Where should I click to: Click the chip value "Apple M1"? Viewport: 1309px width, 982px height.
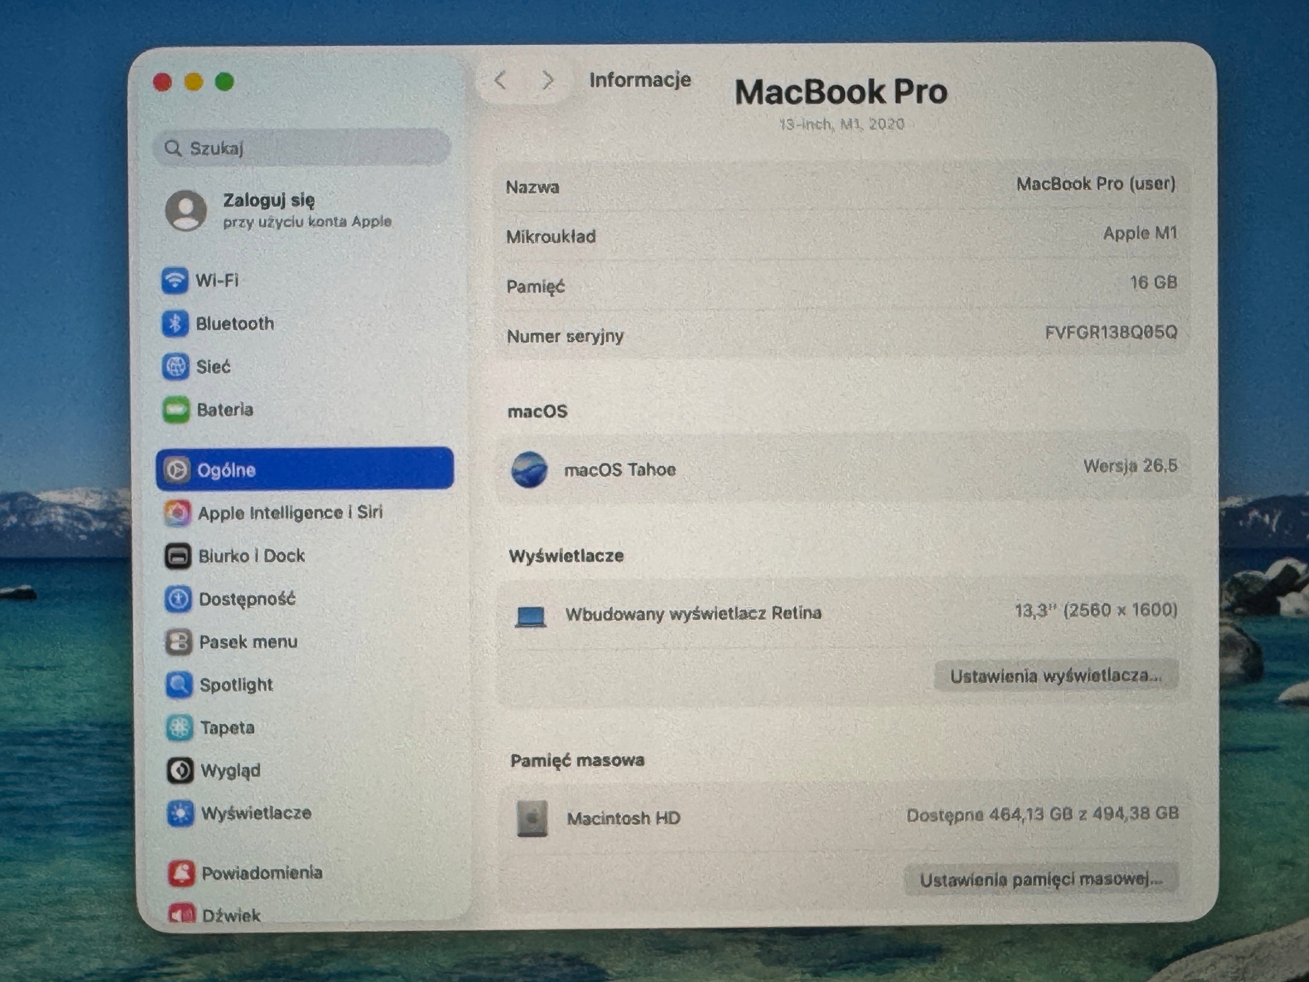[x=1140, y=233]
